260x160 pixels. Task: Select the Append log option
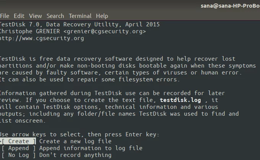tap(19, 148)
